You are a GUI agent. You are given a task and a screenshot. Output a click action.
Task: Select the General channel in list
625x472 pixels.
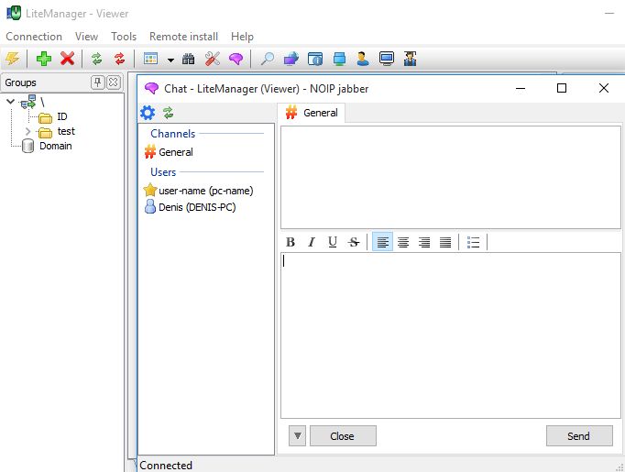pyautogui.click(x=169, y=152)
